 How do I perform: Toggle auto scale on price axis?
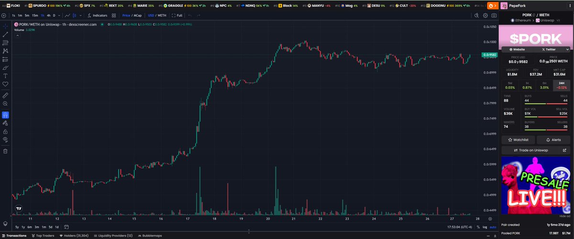[x=493, y=227]
